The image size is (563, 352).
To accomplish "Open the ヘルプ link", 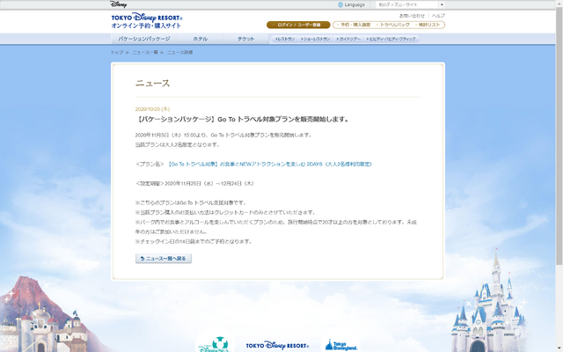I will pyautogui.click(x=438, y=16).
